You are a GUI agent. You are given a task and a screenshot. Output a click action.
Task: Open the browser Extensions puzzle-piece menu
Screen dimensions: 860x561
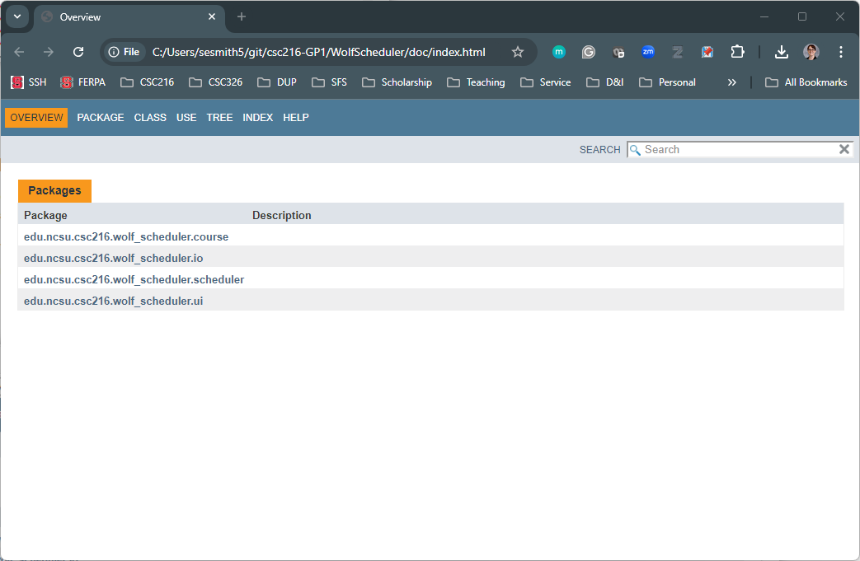(737, 51)
